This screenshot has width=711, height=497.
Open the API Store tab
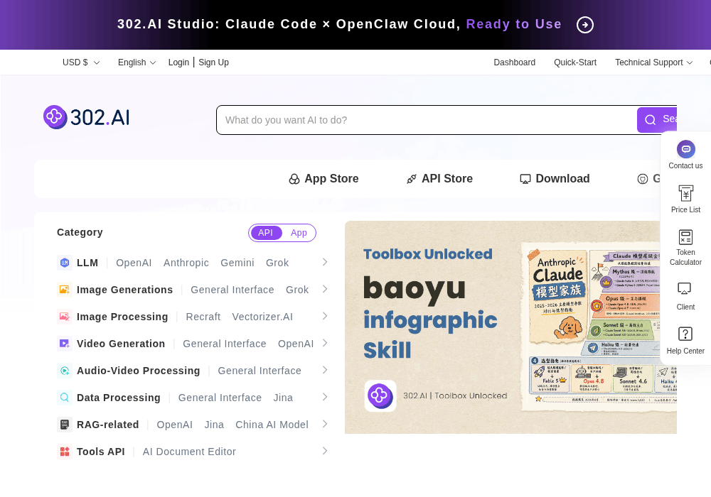(x=439, y=179)
